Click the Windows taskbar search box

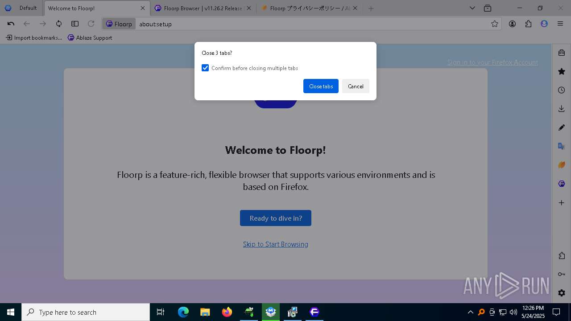[x=86, y=312]
